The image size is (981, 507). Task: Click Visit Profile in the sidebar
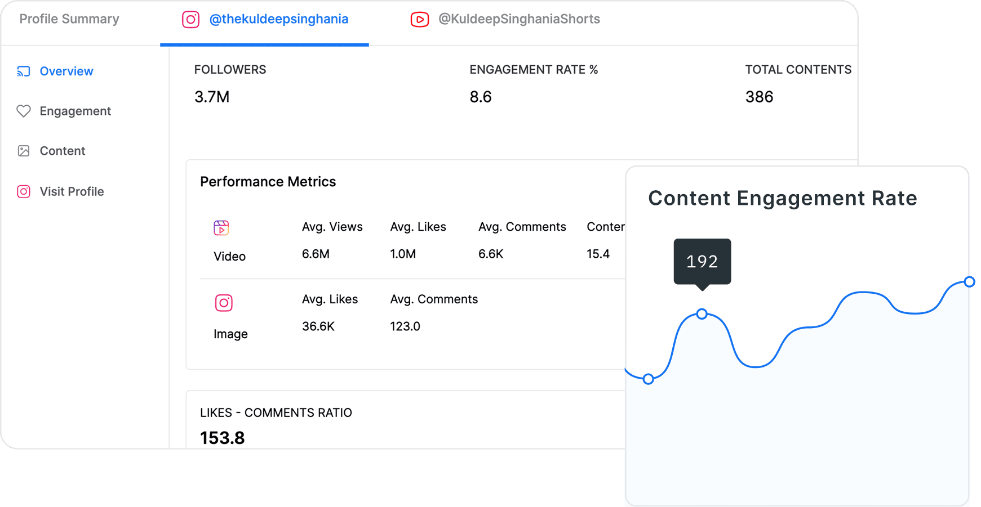click(x=72, y=191)
